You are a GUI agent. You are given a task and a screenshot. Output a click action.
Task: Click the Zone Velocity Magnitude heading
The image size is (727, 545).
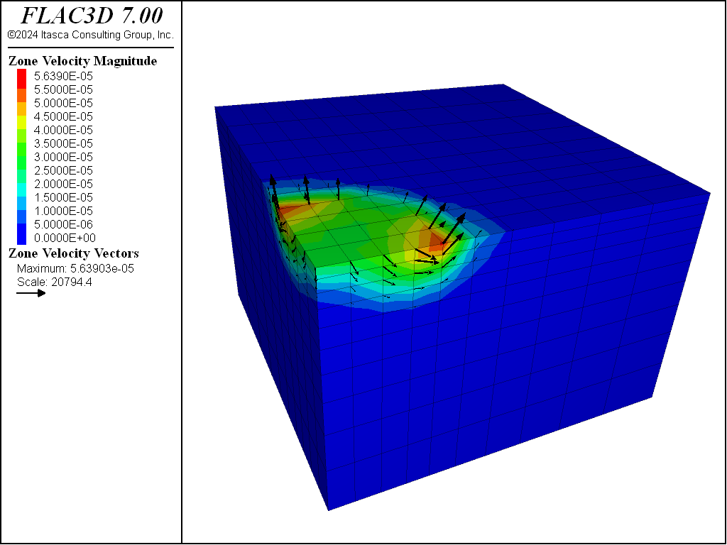click(82, 61)
